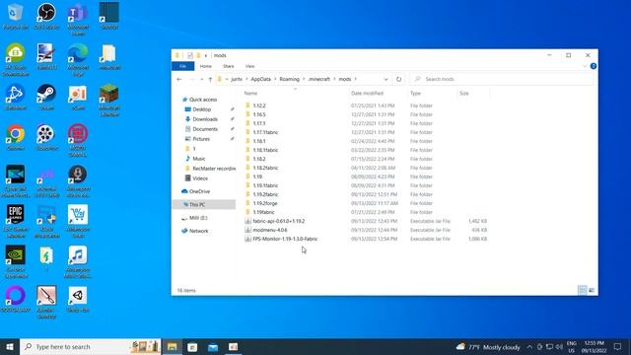Expand the ribbon with the chevron
The width and height of the screenshot is (631, 355).
[585, 66]
